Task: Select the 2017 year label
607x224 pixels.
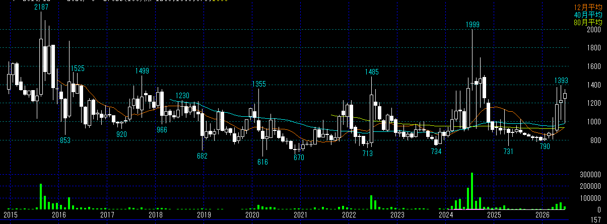Action: point(107,215)
